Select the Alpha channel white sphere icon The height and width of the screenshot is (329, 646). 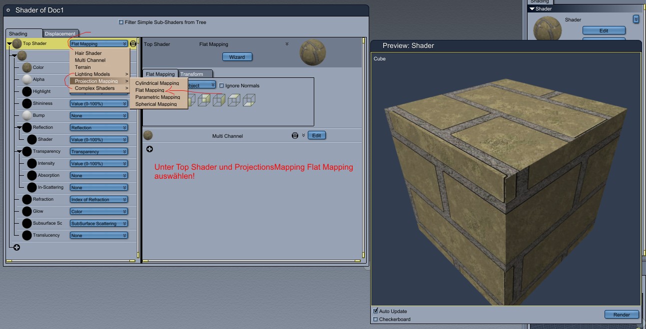tap(26, 79)
